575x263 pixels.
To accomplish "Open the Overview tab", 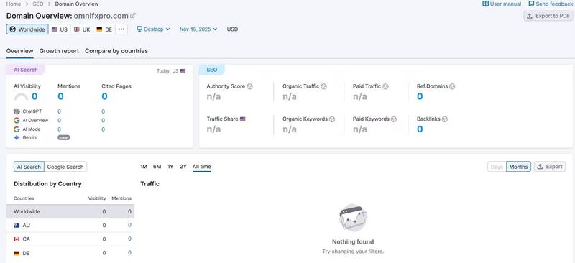I will (x=20, y=51).
